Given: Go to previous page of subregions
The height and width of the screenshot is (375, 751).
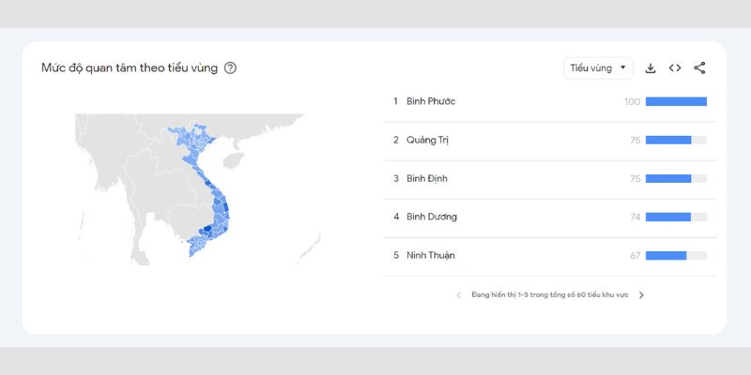Looking at the screenshot, I should tap(458, 295).
